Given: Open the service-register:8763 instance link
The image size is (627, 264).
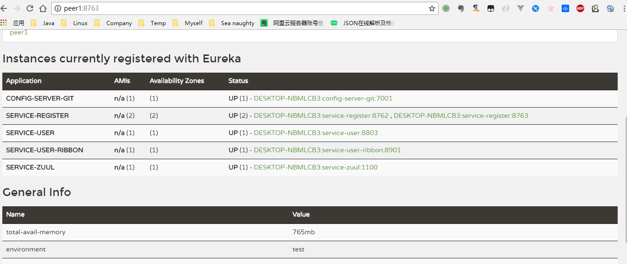Looking at the screenshot, I should [461, 115].
